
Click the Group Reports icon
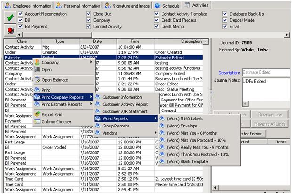pyautogui.click(x=98, y=126)
